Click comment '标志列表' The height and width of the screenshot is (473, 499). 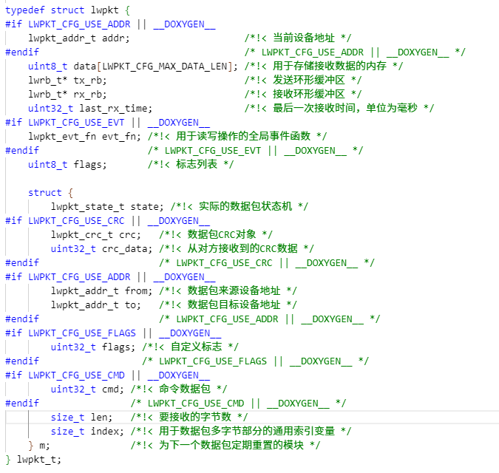coord(197,164)
